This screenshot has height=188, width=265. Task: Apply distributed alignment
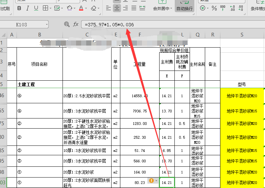point(142,8)
